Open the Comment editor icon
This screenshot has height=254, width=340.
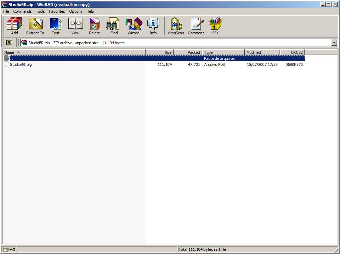point(196,26)
